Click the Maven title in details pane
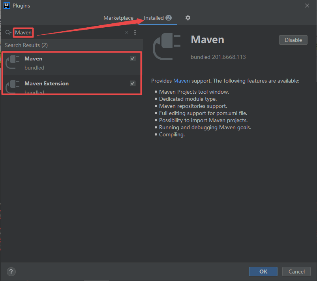 (x=208, y=40)
